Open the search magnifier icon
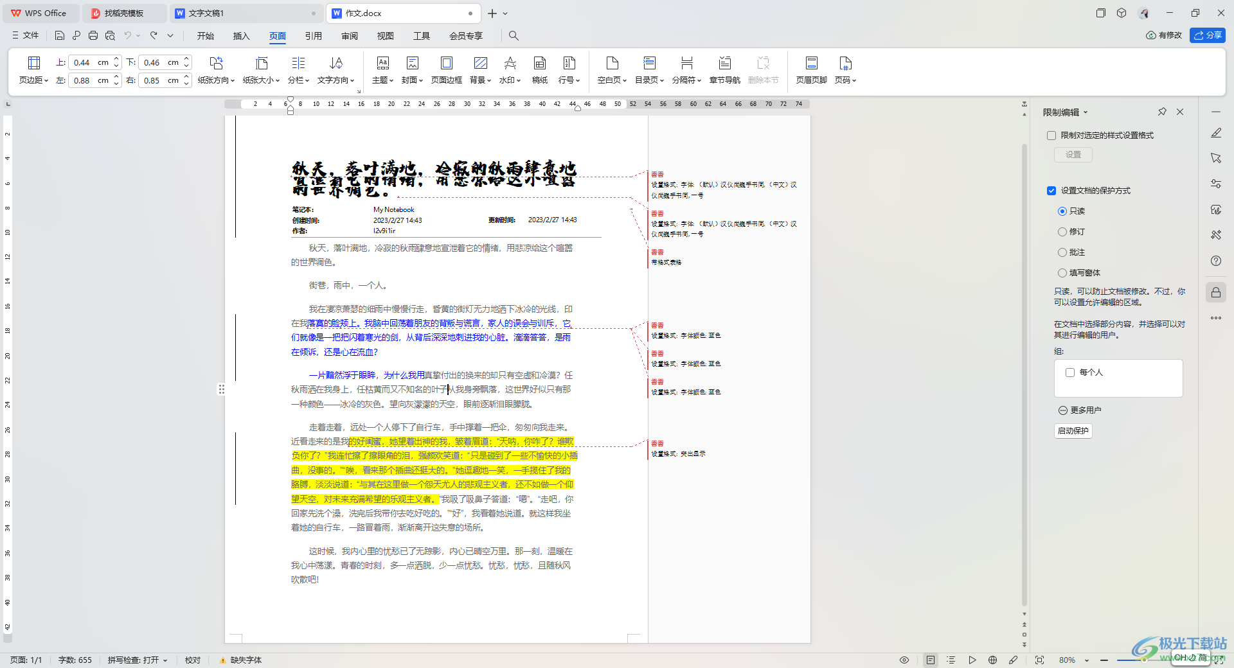 click(514, 35)
